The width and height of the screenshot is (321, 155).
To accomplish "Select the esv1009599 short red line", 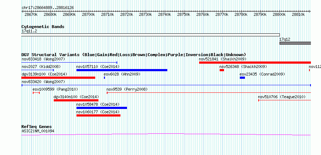I will [x=36, y=93].
